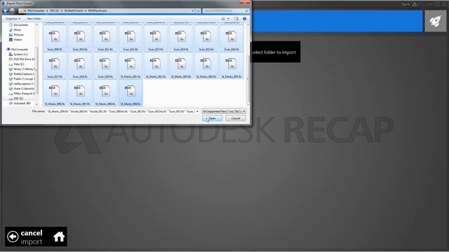Select the St_Marks_003.fls file icon

tap(181, 64)
